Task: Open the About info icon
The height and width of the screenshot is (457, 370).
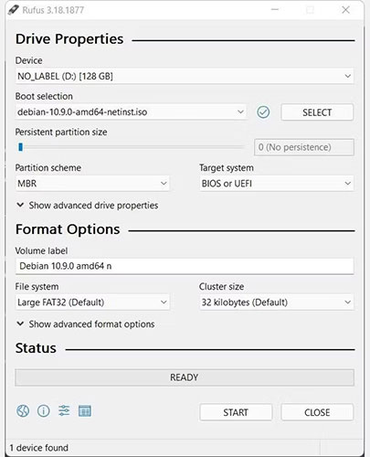Action: click(x=44, y=411)
